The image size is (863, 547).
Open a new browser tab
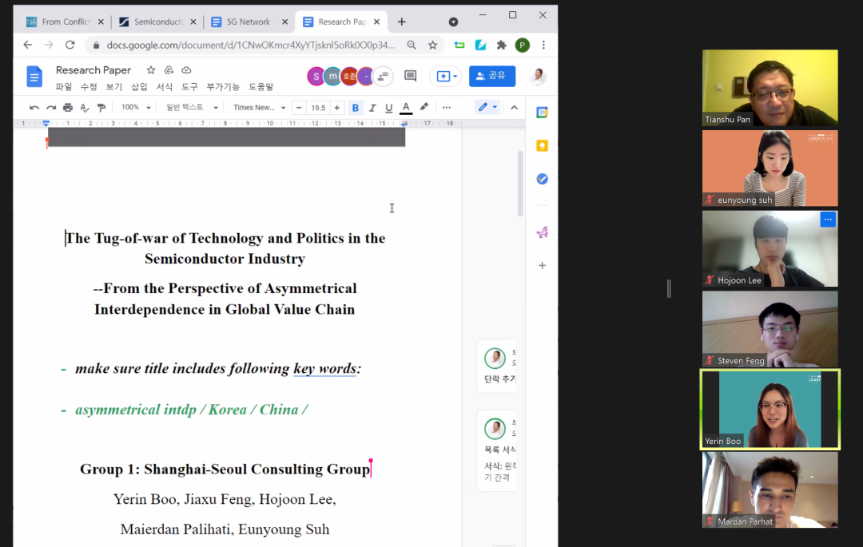coord(402,22)
